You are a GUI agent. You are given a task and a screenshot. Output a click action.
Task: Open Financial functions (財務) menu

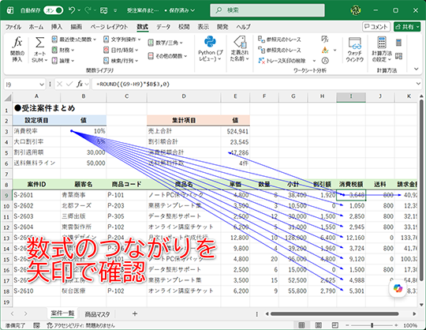pyautogui.click(x=63, y=50)
